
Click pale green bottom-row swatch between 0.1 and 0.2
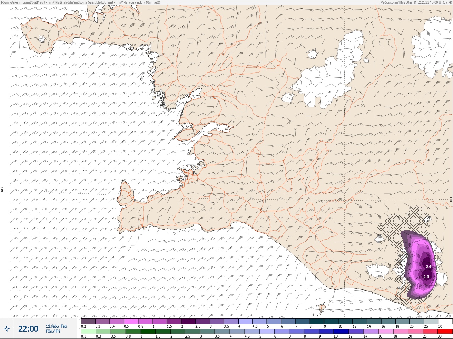(x=88, y=332)
